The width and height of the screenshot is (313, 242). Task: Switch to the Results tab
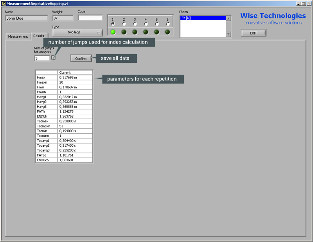pos(39,36)
